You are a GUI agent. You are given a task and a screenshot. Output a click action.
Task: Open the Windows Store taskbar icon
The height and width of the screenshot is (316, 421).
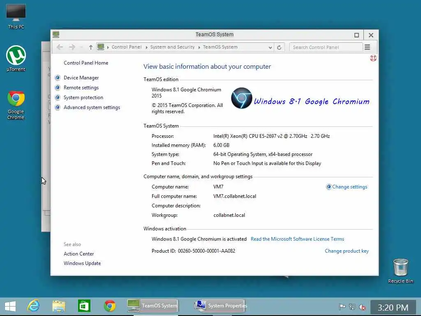point(84,306)
